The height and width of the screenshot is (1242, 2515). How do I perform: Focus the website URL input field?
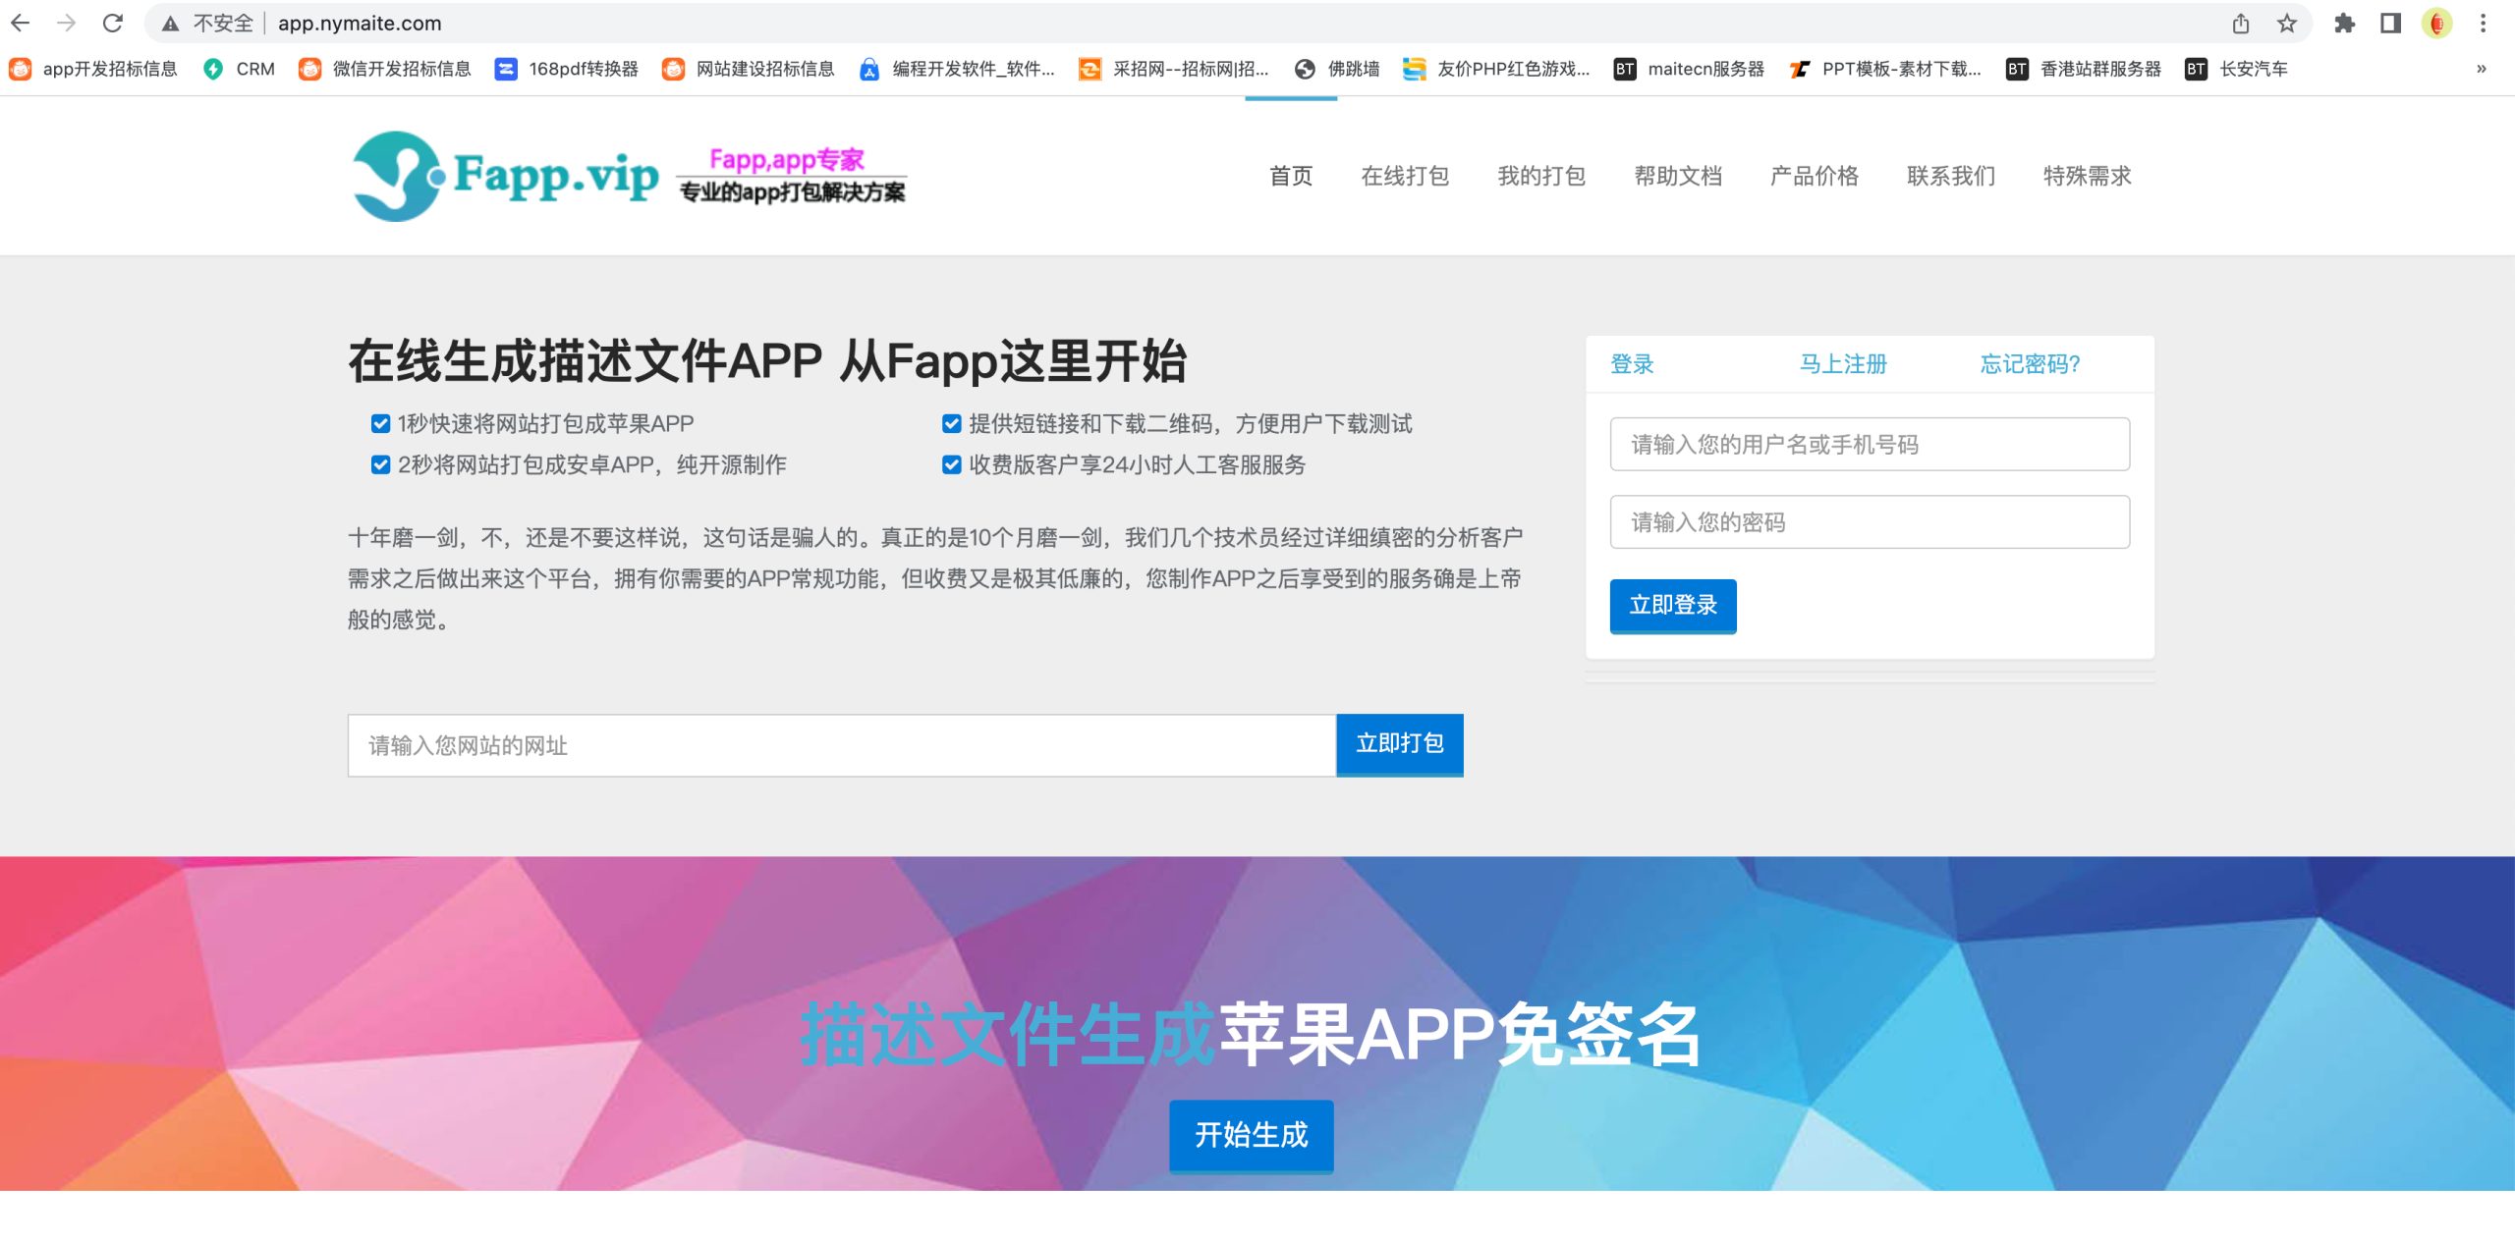click(x=842, y=745)
